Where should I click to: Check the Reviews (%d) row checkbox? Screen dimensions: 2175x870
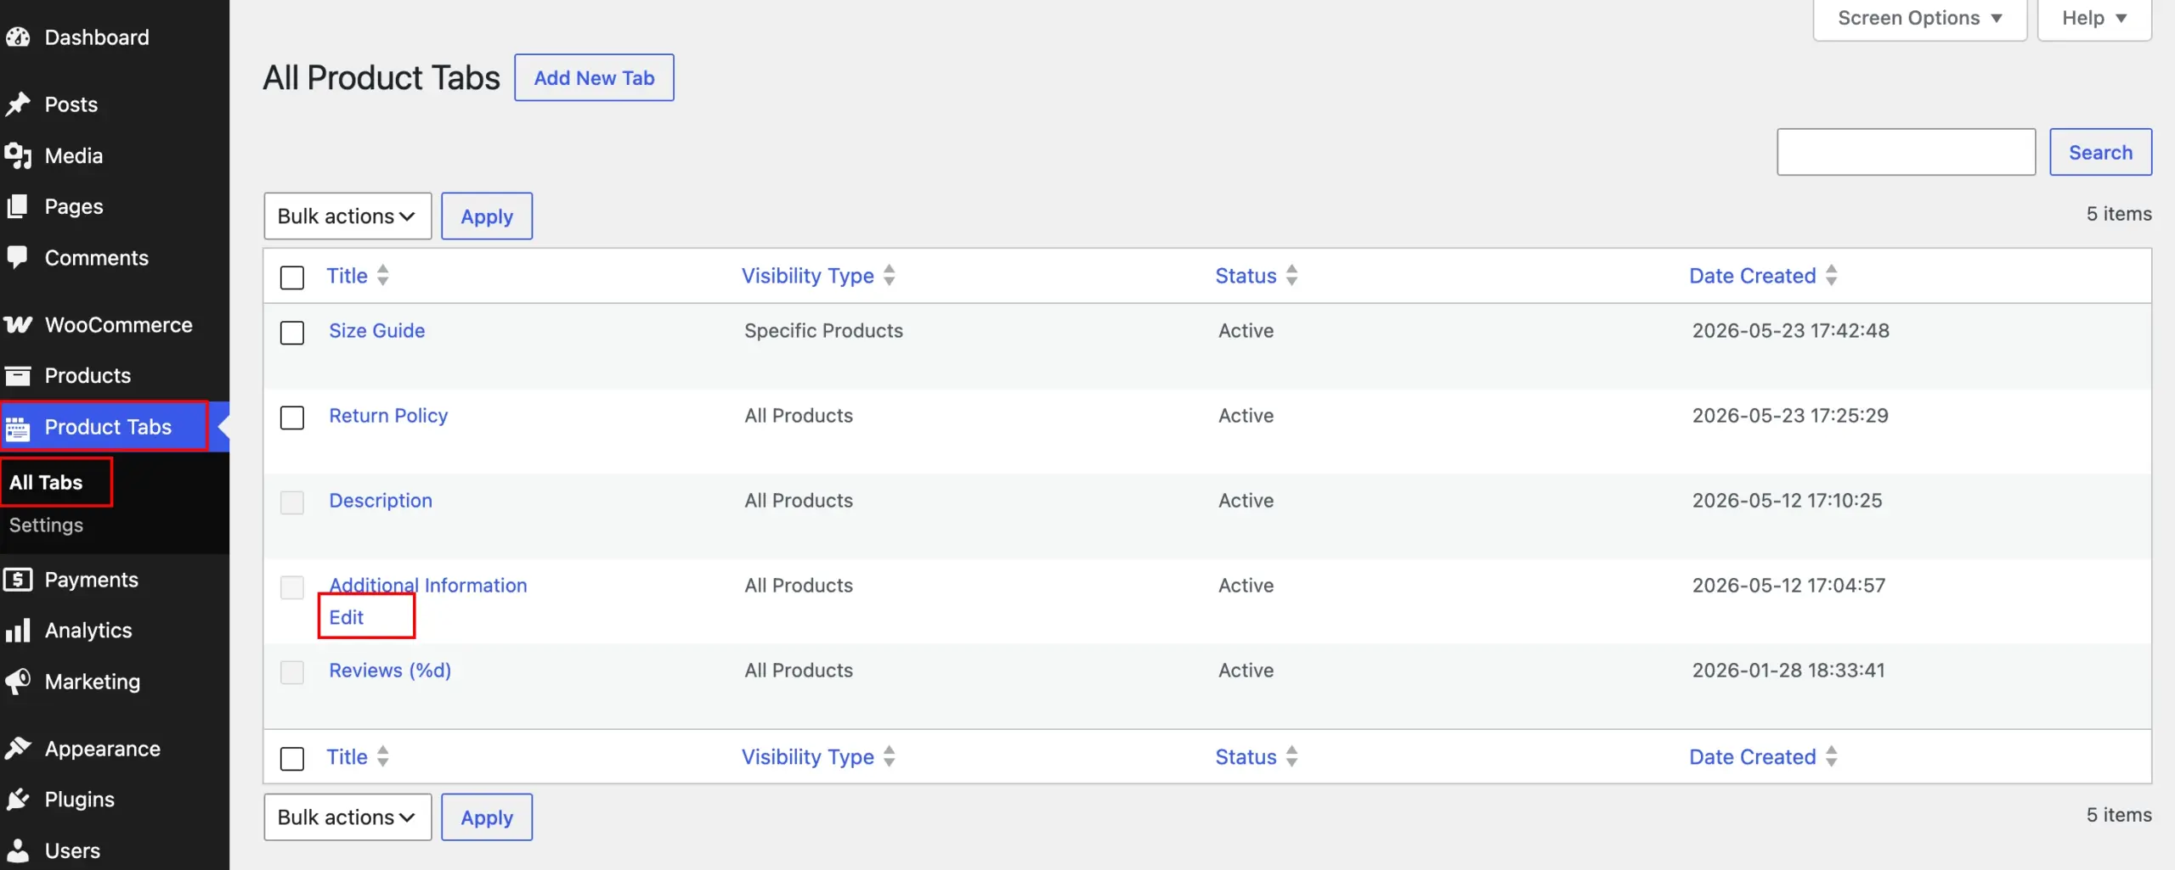click(x=292, y=672)
